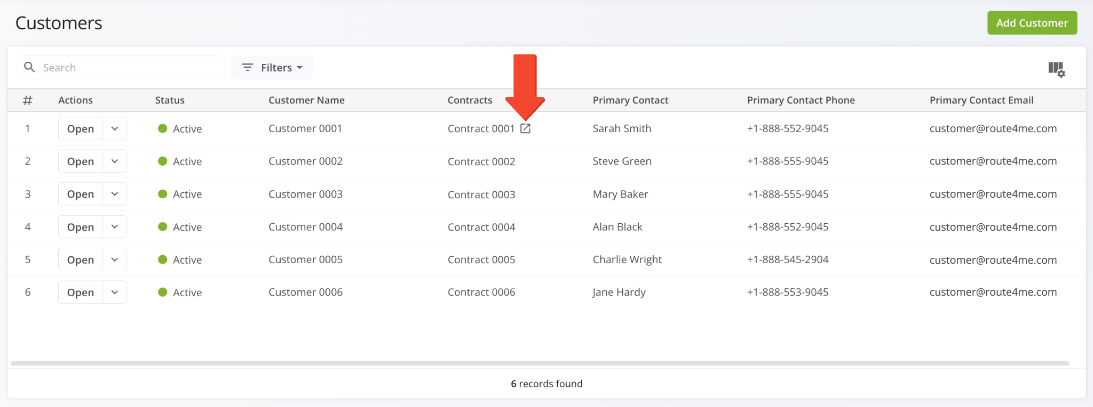1093x407 pixels.
Task: Click the filter lines icon
Action: pyautogui.click(x=247, y=68)
